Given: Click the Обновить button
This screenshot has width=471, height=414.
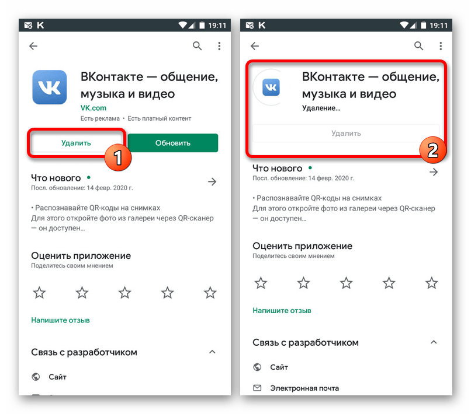Looking at the screenshot, I should click(x=173, y=143).
